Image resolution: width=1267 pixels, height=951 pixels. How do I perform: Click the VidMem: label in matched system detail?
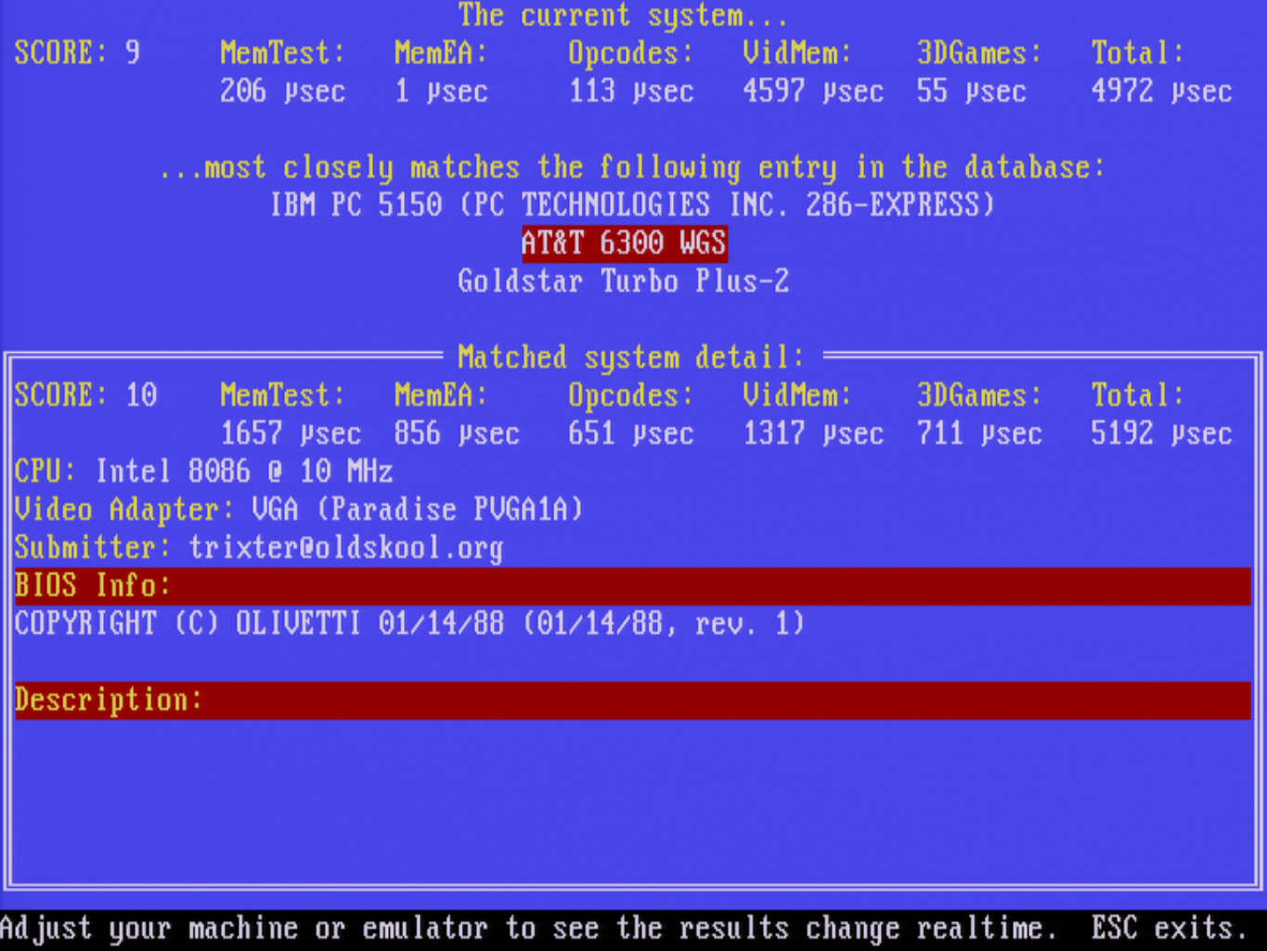pyautogui.click(x=797, y=396)
